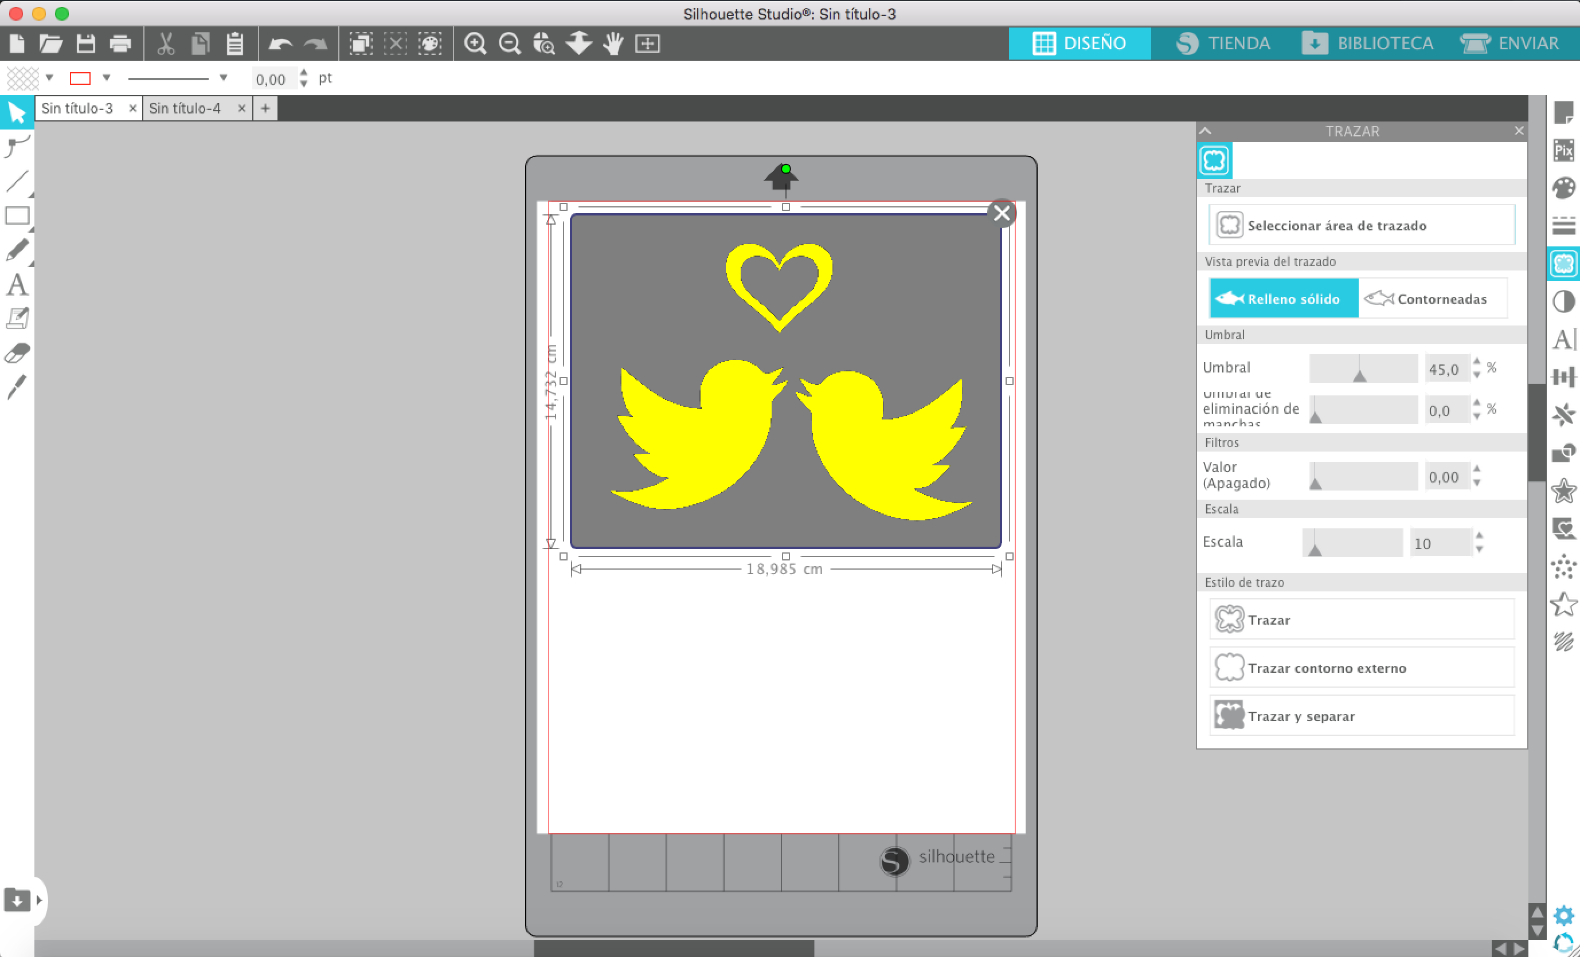Add a new document tab with plus
Screen dimensions: 1580x957
click(265, 108)
